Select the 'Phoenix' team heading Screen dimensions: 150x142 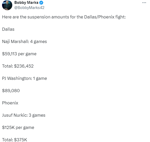coord(10,103)
